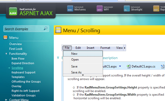This screenshot has height=101, width=165.
Task: Click the Functionality tree label
Action: pyautogui.click(x=18, y=54)
